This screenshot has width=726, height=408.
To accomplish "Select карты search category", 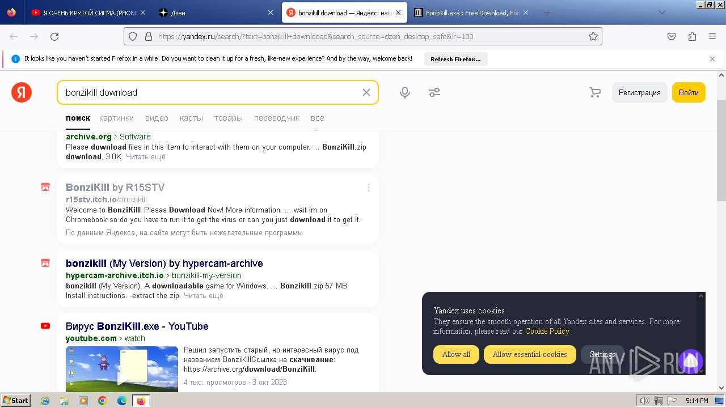I will (191, 118).
